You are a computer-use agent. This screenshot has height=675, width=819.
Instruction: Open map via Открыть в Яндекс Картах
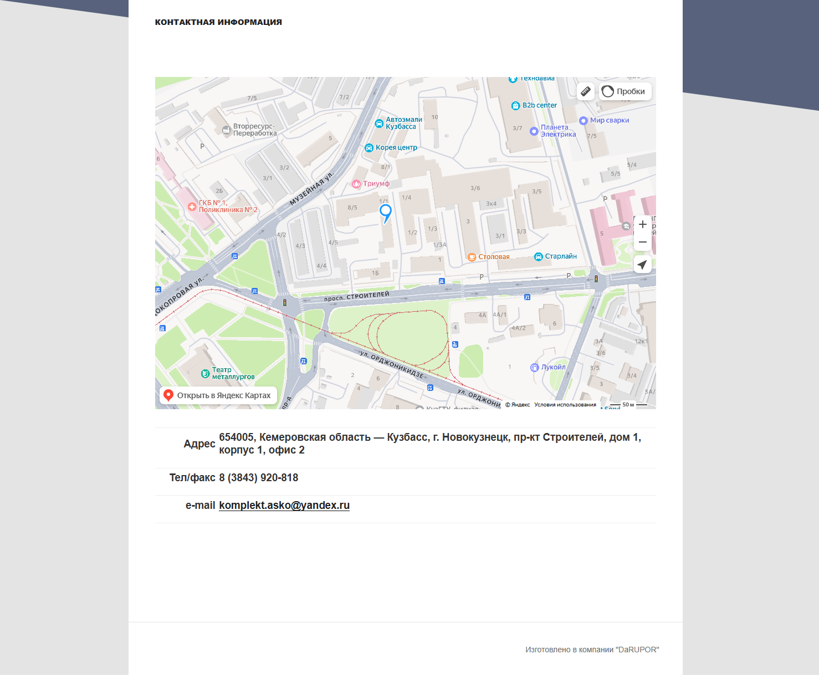pyautogui.click(x=218, y=395)
